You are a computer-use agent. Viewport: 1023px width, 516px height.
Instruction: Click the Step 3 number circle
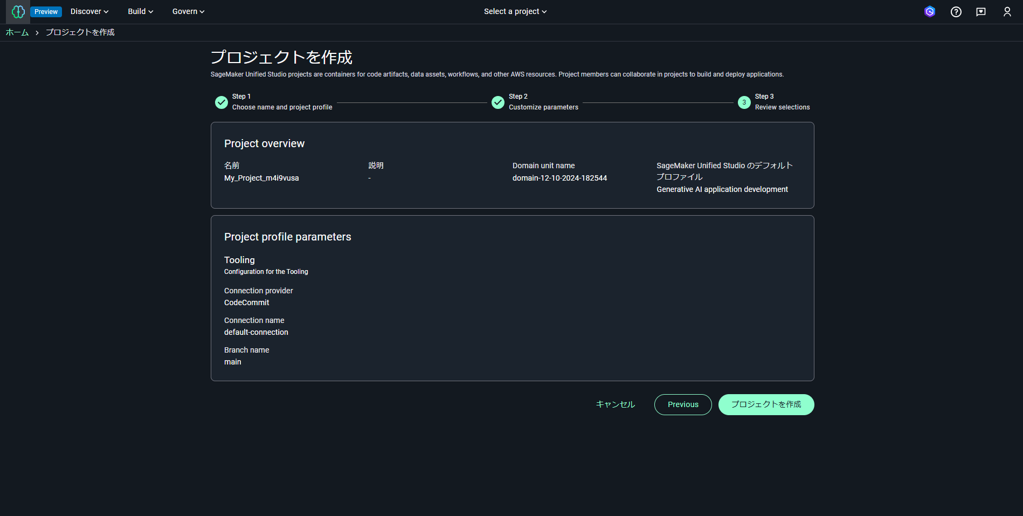point(744,102)
